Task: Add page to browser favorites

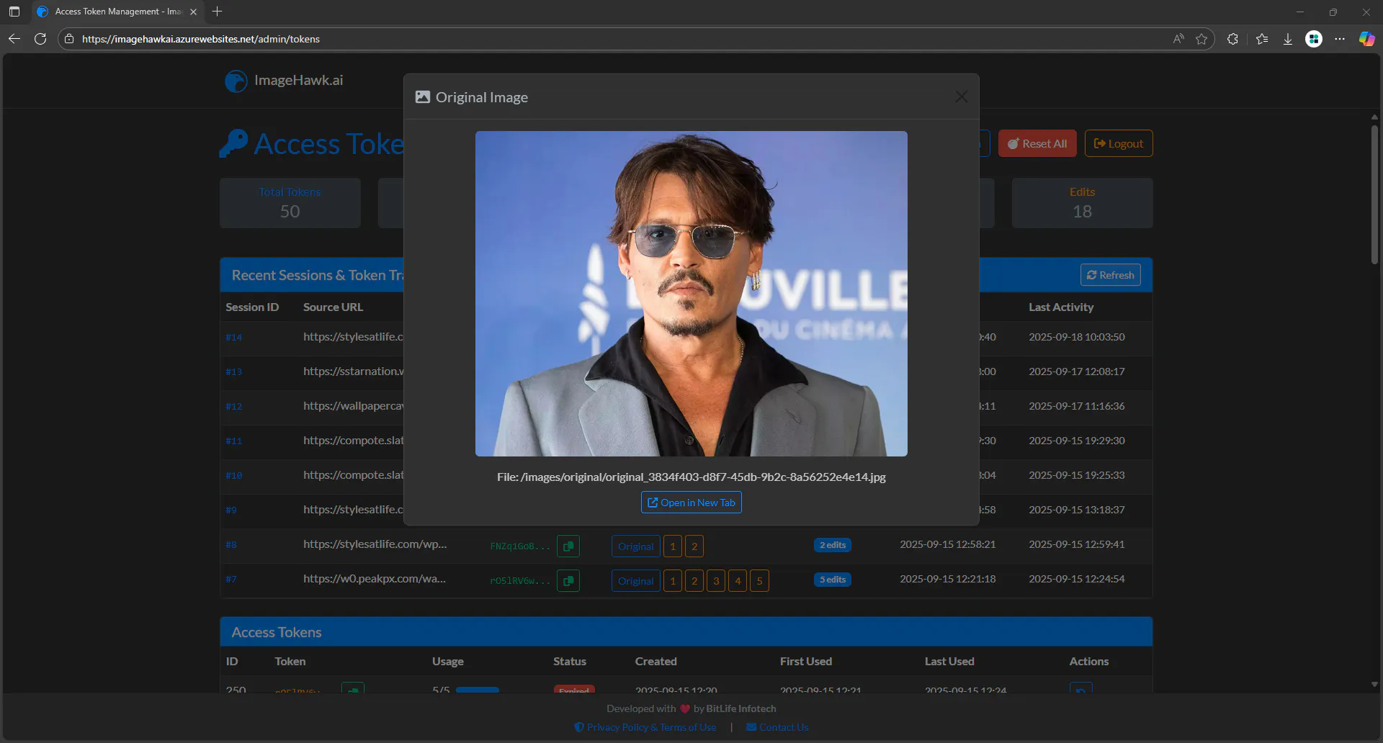Action: (x=1201, y=39)
